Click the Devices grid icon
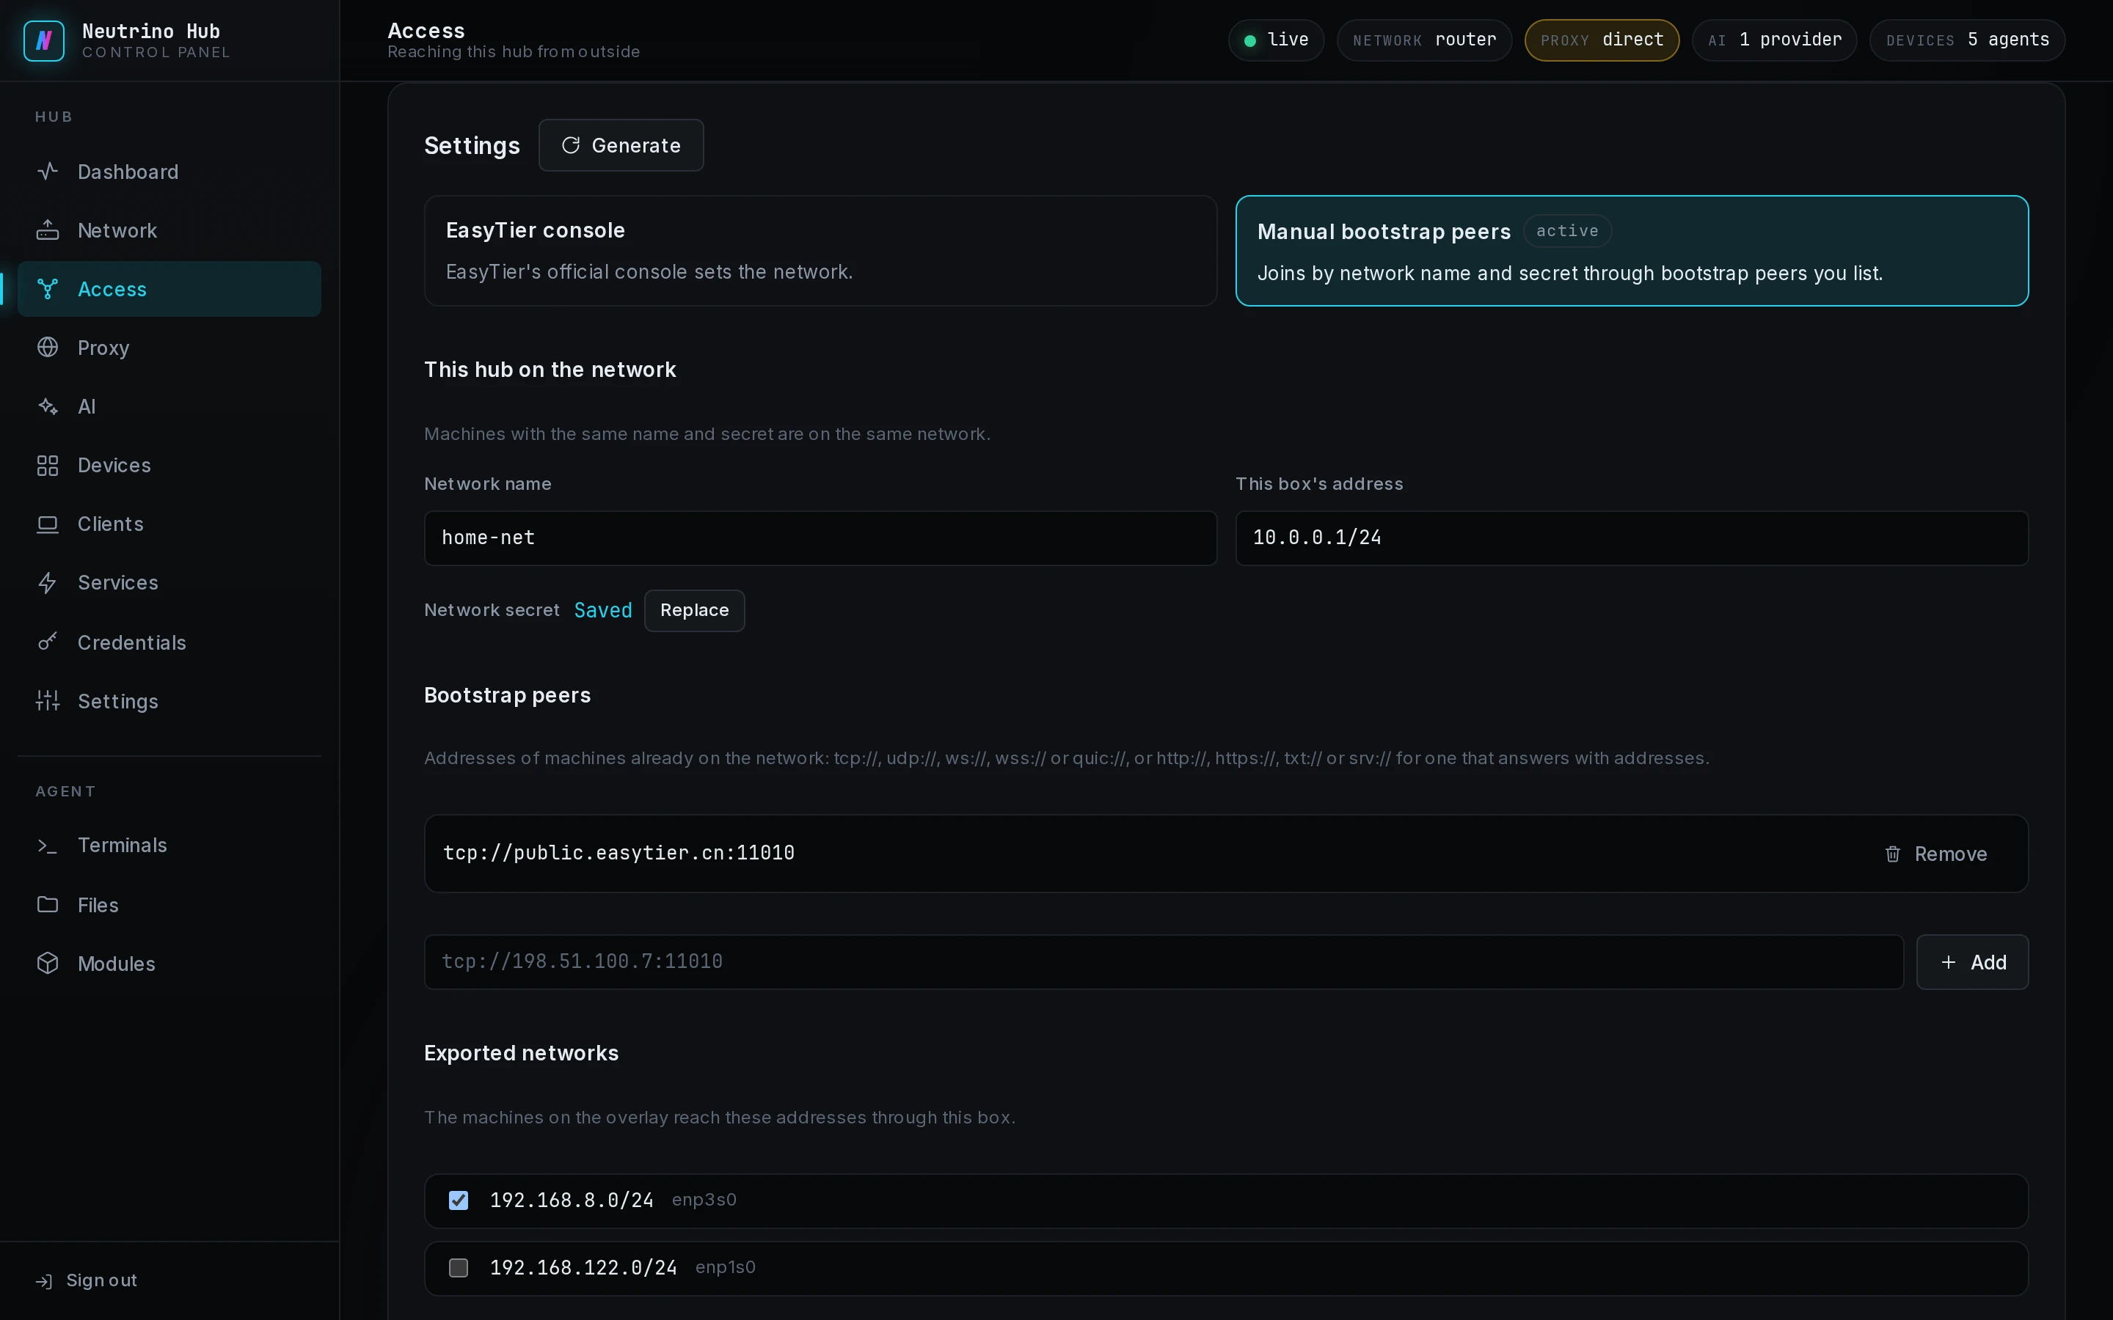 coord(48,466)
